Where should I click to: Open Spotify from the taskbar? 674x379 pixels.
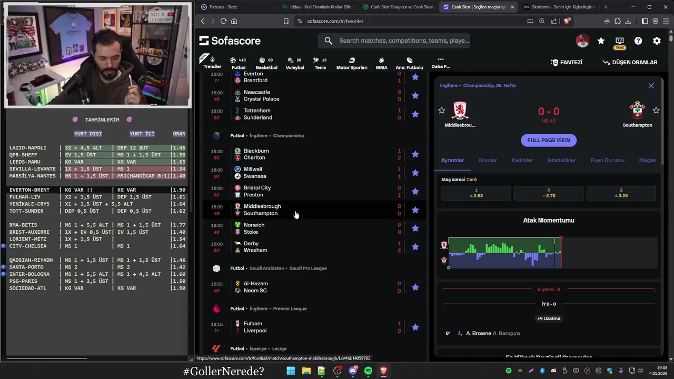368,371
